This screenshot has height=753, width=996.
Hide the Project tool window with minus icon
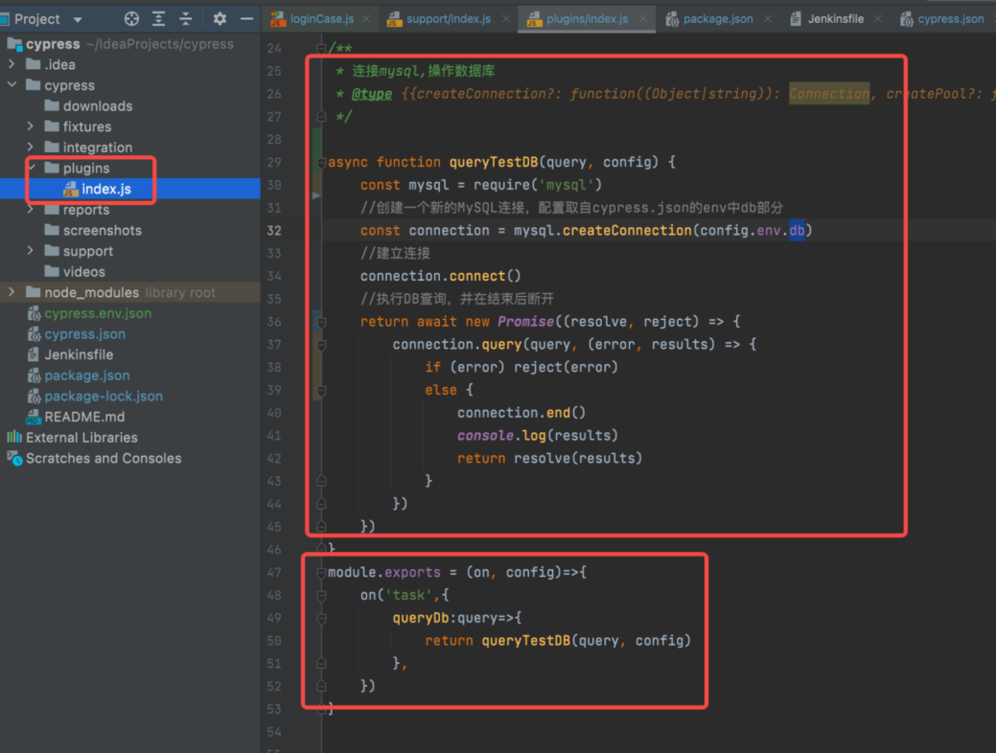[246, 19]
